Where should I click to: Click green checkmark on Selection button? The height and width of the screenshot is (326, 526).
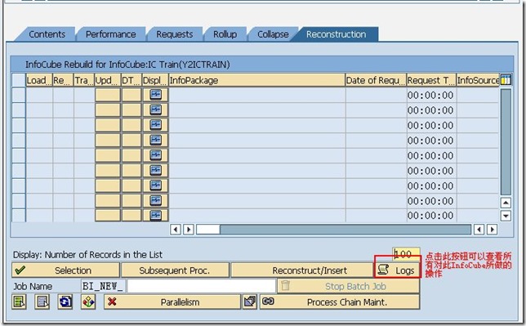[20, 270]
